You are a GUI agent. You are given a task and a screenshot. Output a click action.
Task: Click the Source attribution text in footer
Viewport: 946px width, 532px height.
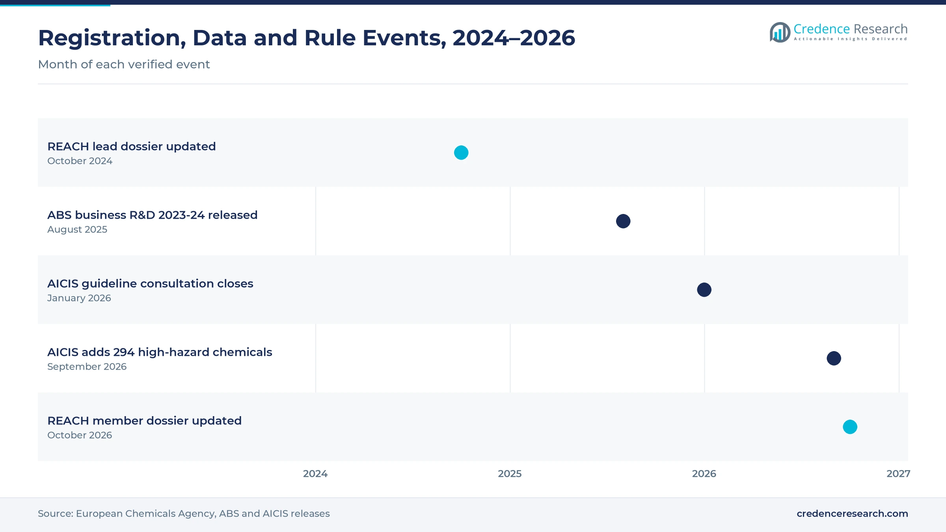tap(184, 513)
